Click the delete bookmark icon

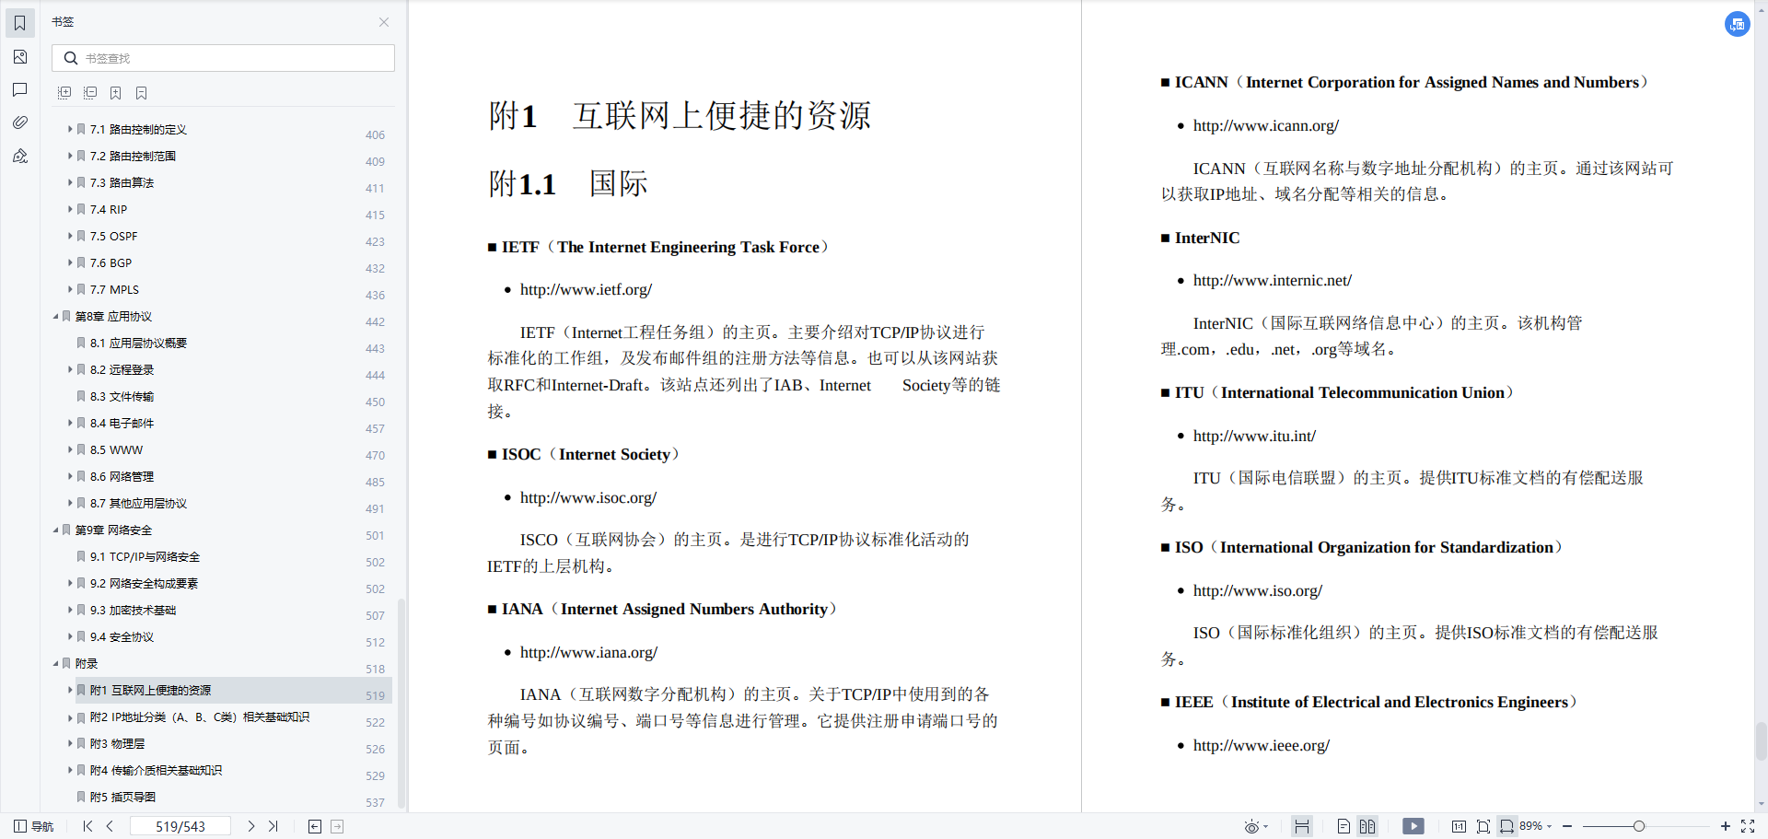pos(142,93)
